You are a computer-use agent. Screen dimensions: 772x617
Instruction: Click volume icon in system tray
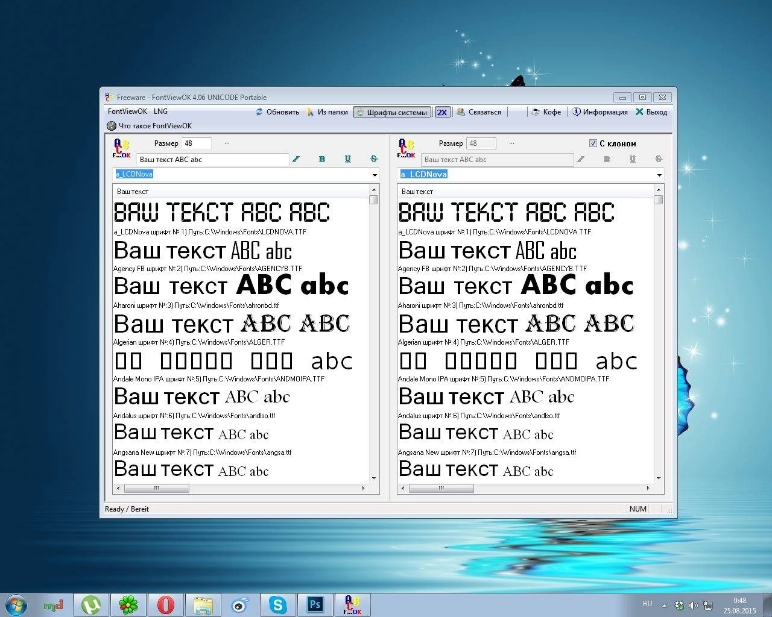tap(694, 606)
